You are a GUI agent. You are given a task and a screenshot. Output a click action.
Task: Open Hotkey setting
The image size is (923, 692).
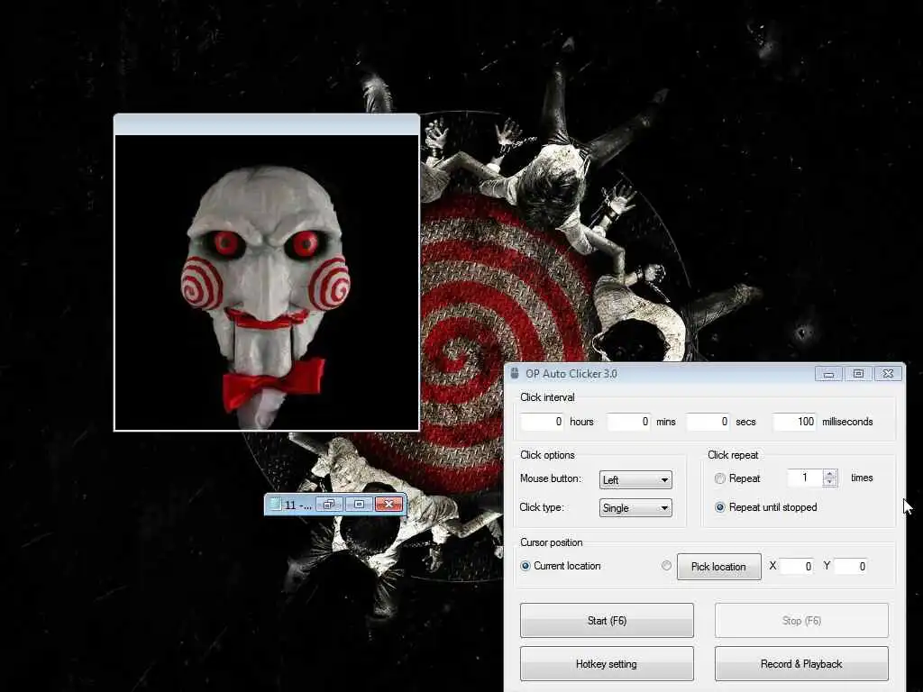point(607,664)
